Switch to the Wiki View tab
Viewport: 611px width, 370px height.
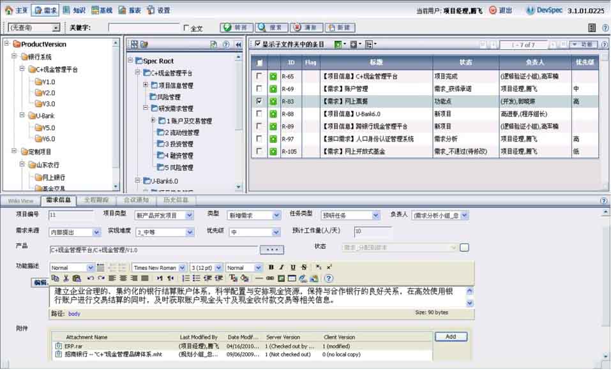pos(21,200)
